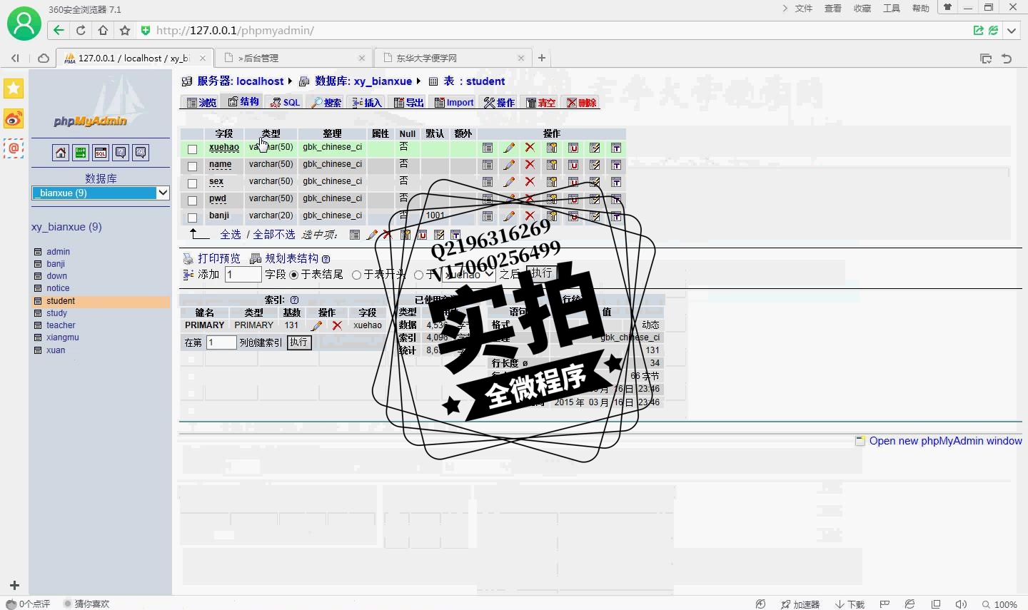Open the 插入 tab

coord(368,103)
